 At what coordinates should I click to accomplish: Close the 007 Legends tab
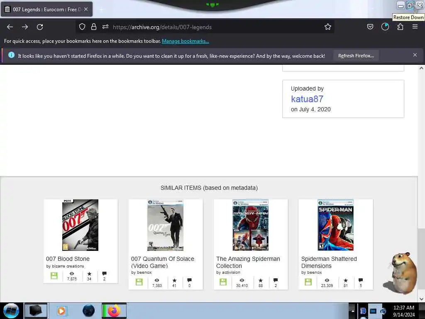coord(86,9)
